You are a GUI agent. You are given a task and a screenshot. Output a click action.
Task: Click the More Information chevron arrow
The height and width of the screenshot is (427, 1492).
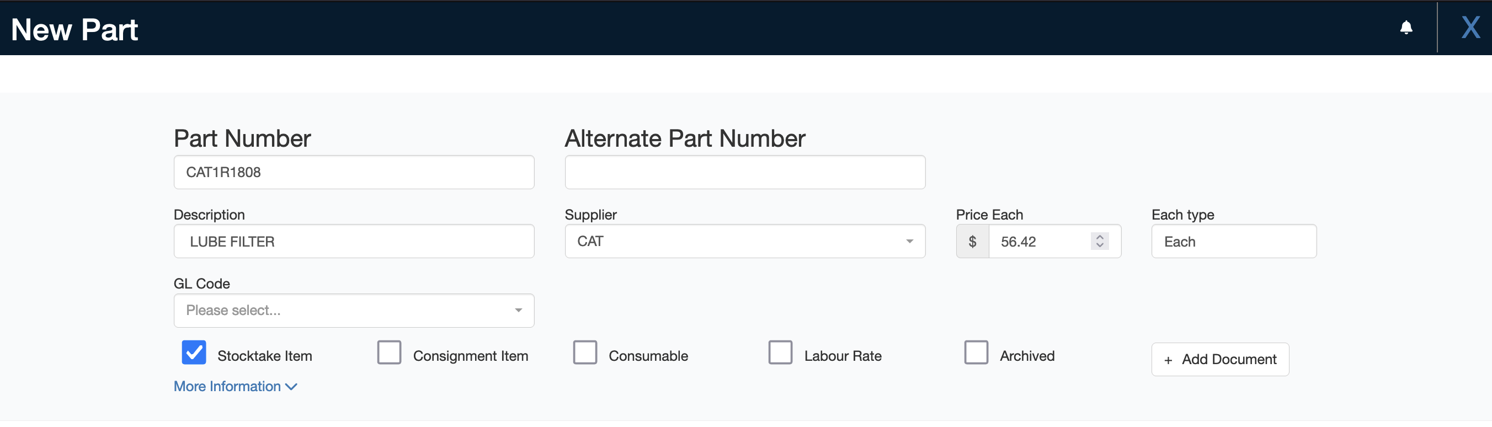point(291,386)
